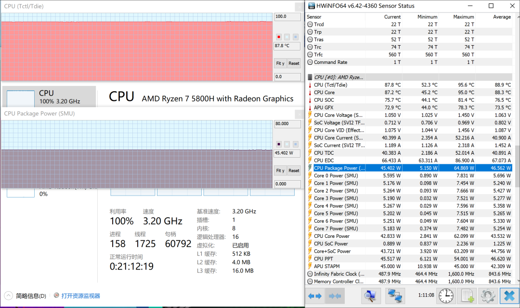Click the expand columns arrows button in HWiNFO

click(x=315, y=296)
